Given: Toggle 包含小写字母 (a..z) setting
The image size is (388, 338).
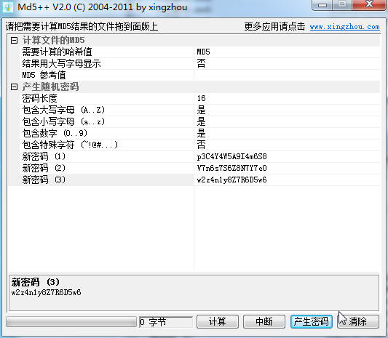Looking at the screenshot, I should [x=287, y=121].
